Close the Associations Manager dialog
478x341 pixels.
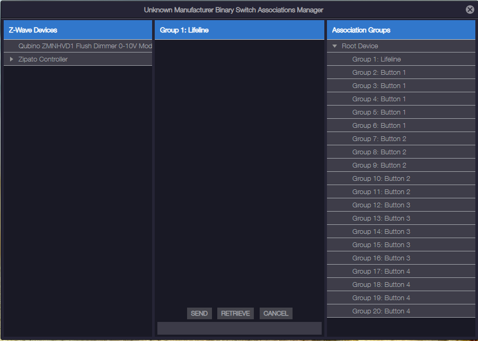[470, 10]
